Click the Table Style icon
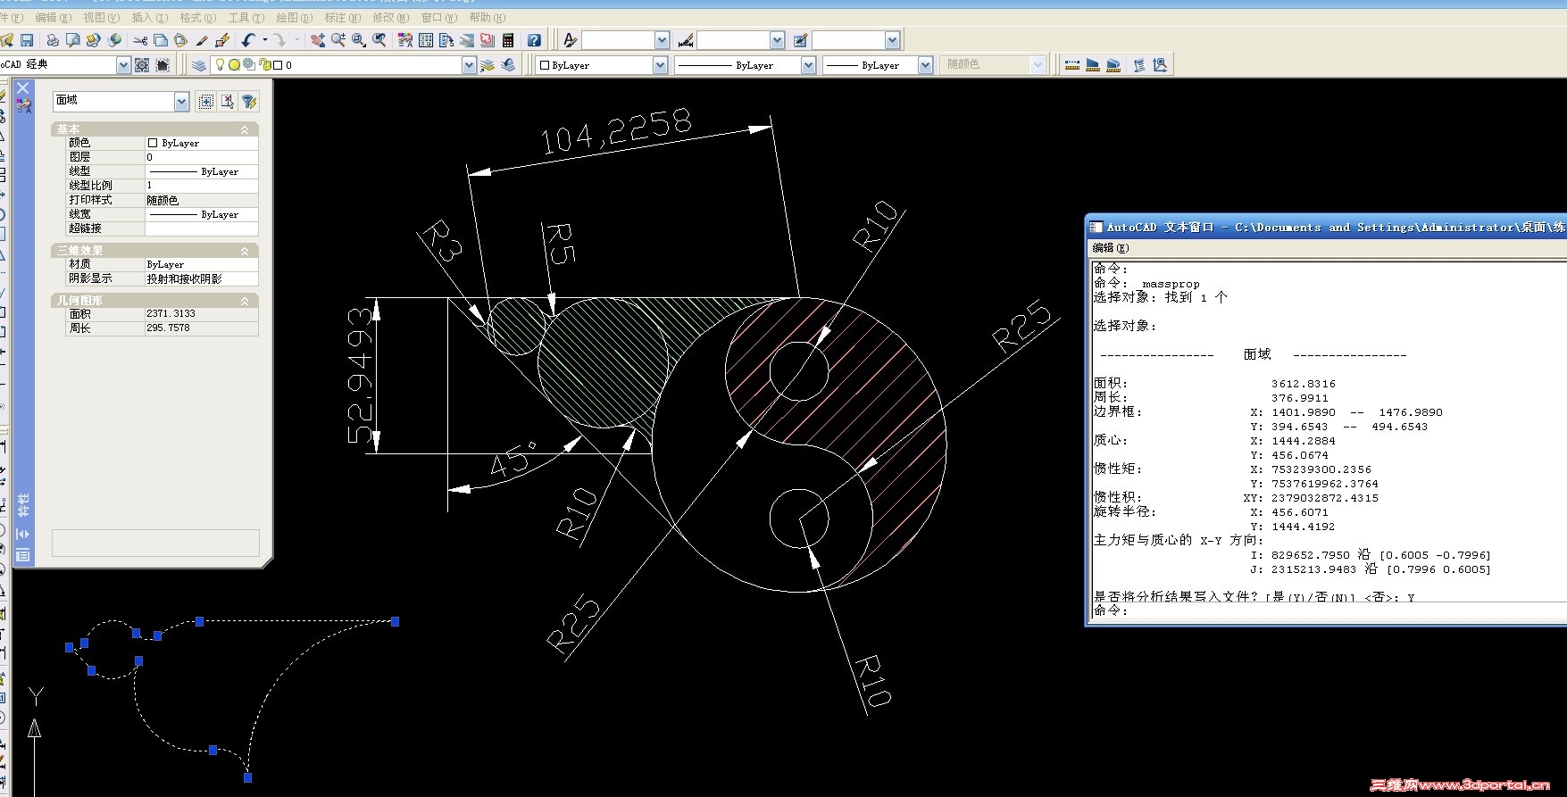 point(800,40)
